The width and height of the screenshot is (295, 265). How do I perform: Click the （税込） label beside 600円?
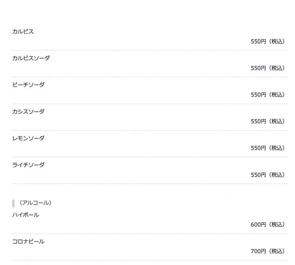click(277, 224)
